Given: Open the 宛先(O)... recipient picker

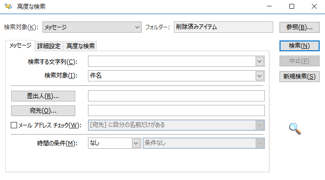Looking at the screenshot, I should [43, 111].
